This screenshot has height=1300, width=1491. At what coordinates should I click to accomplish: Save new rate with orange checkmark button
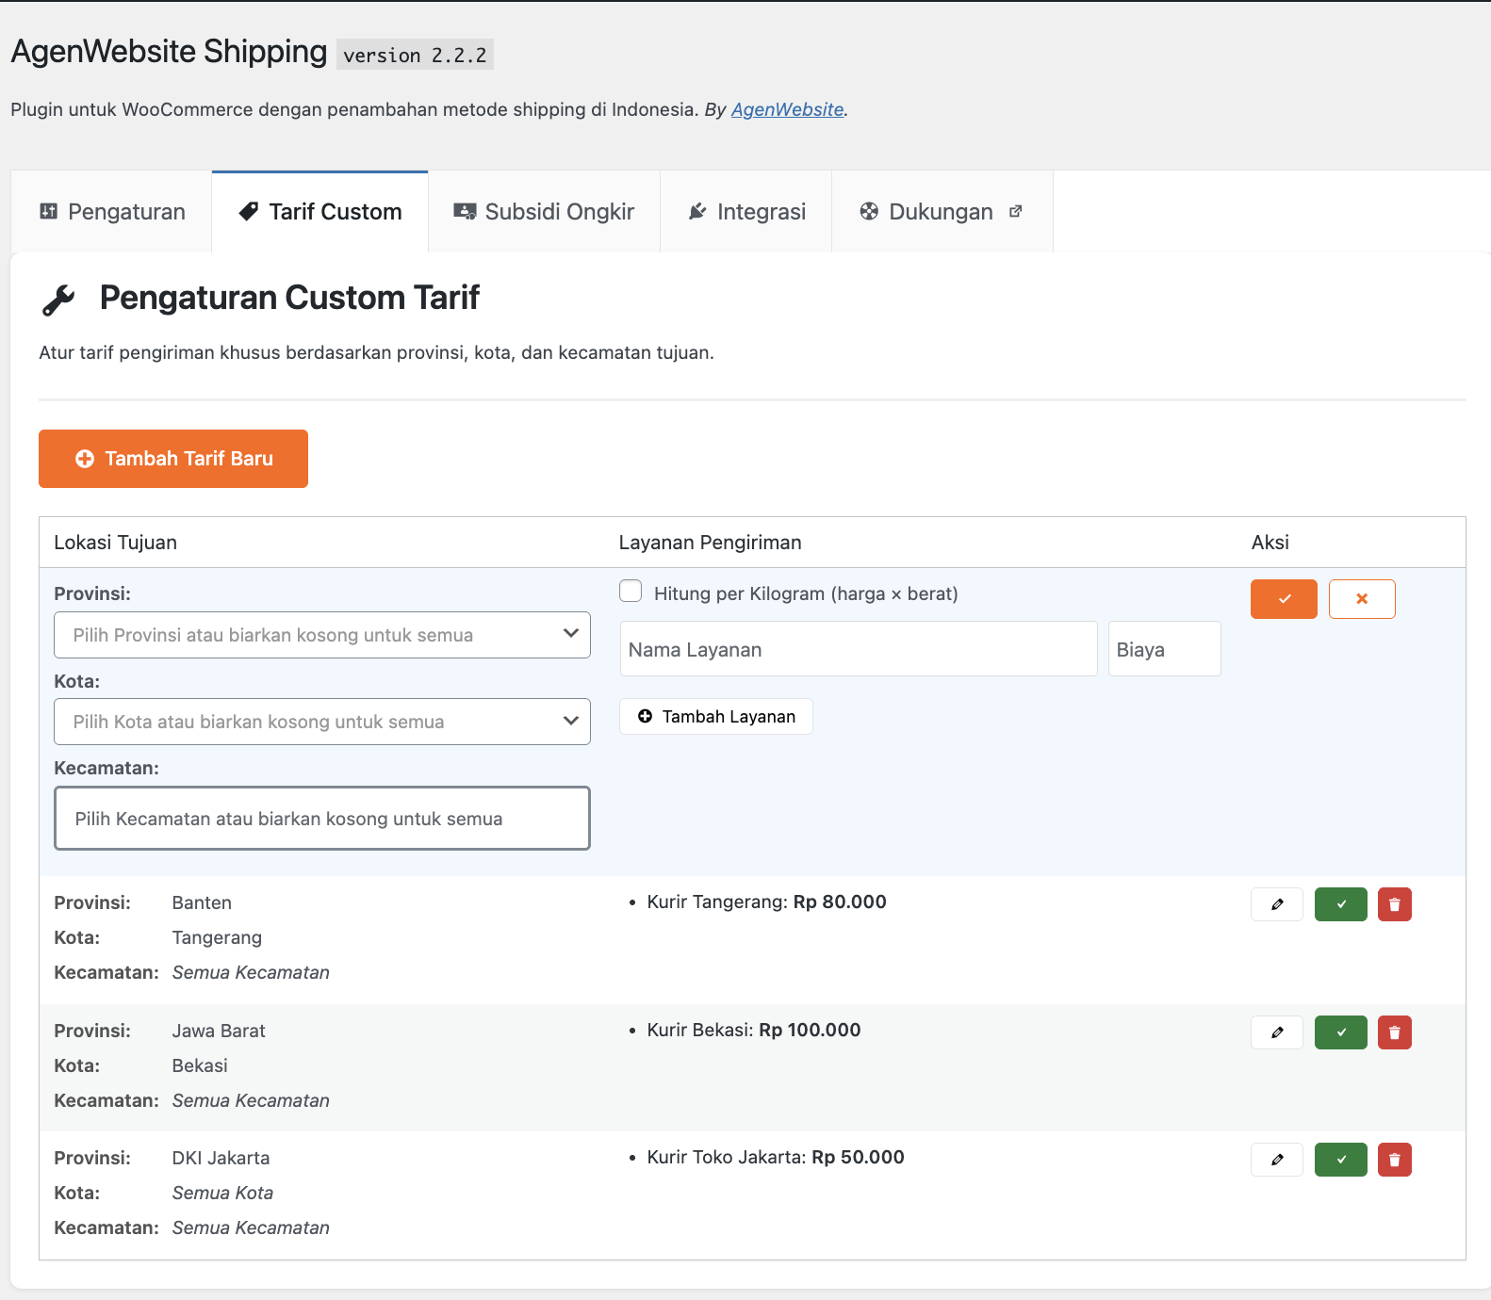(1283, 599)
